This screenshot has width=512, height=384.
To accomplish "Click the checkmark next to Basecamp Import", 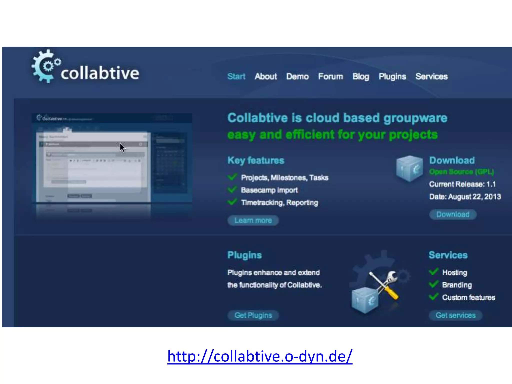I will (x=232, y=189).
